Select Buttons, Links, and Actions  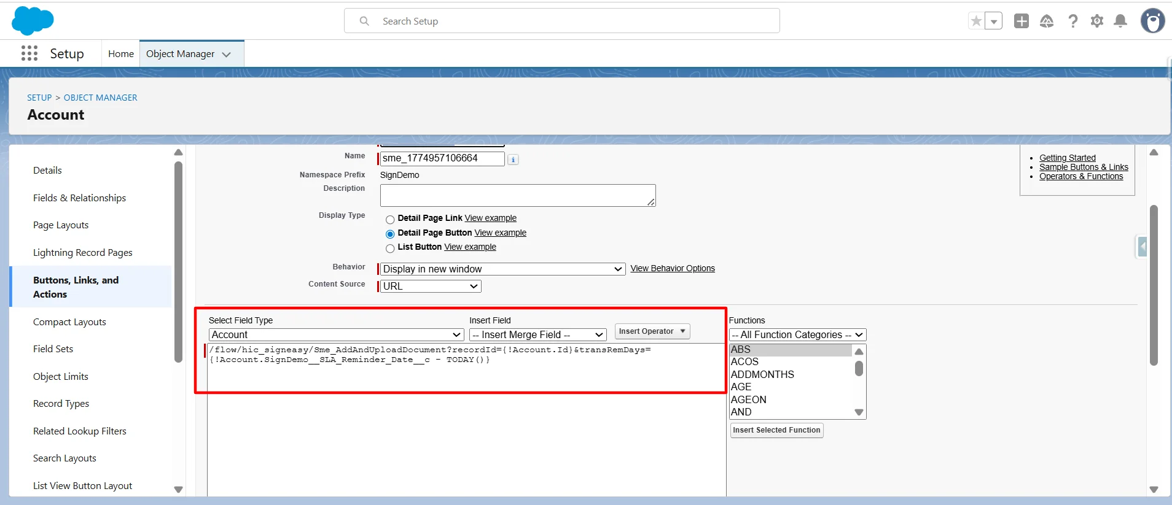coord(76,287)
